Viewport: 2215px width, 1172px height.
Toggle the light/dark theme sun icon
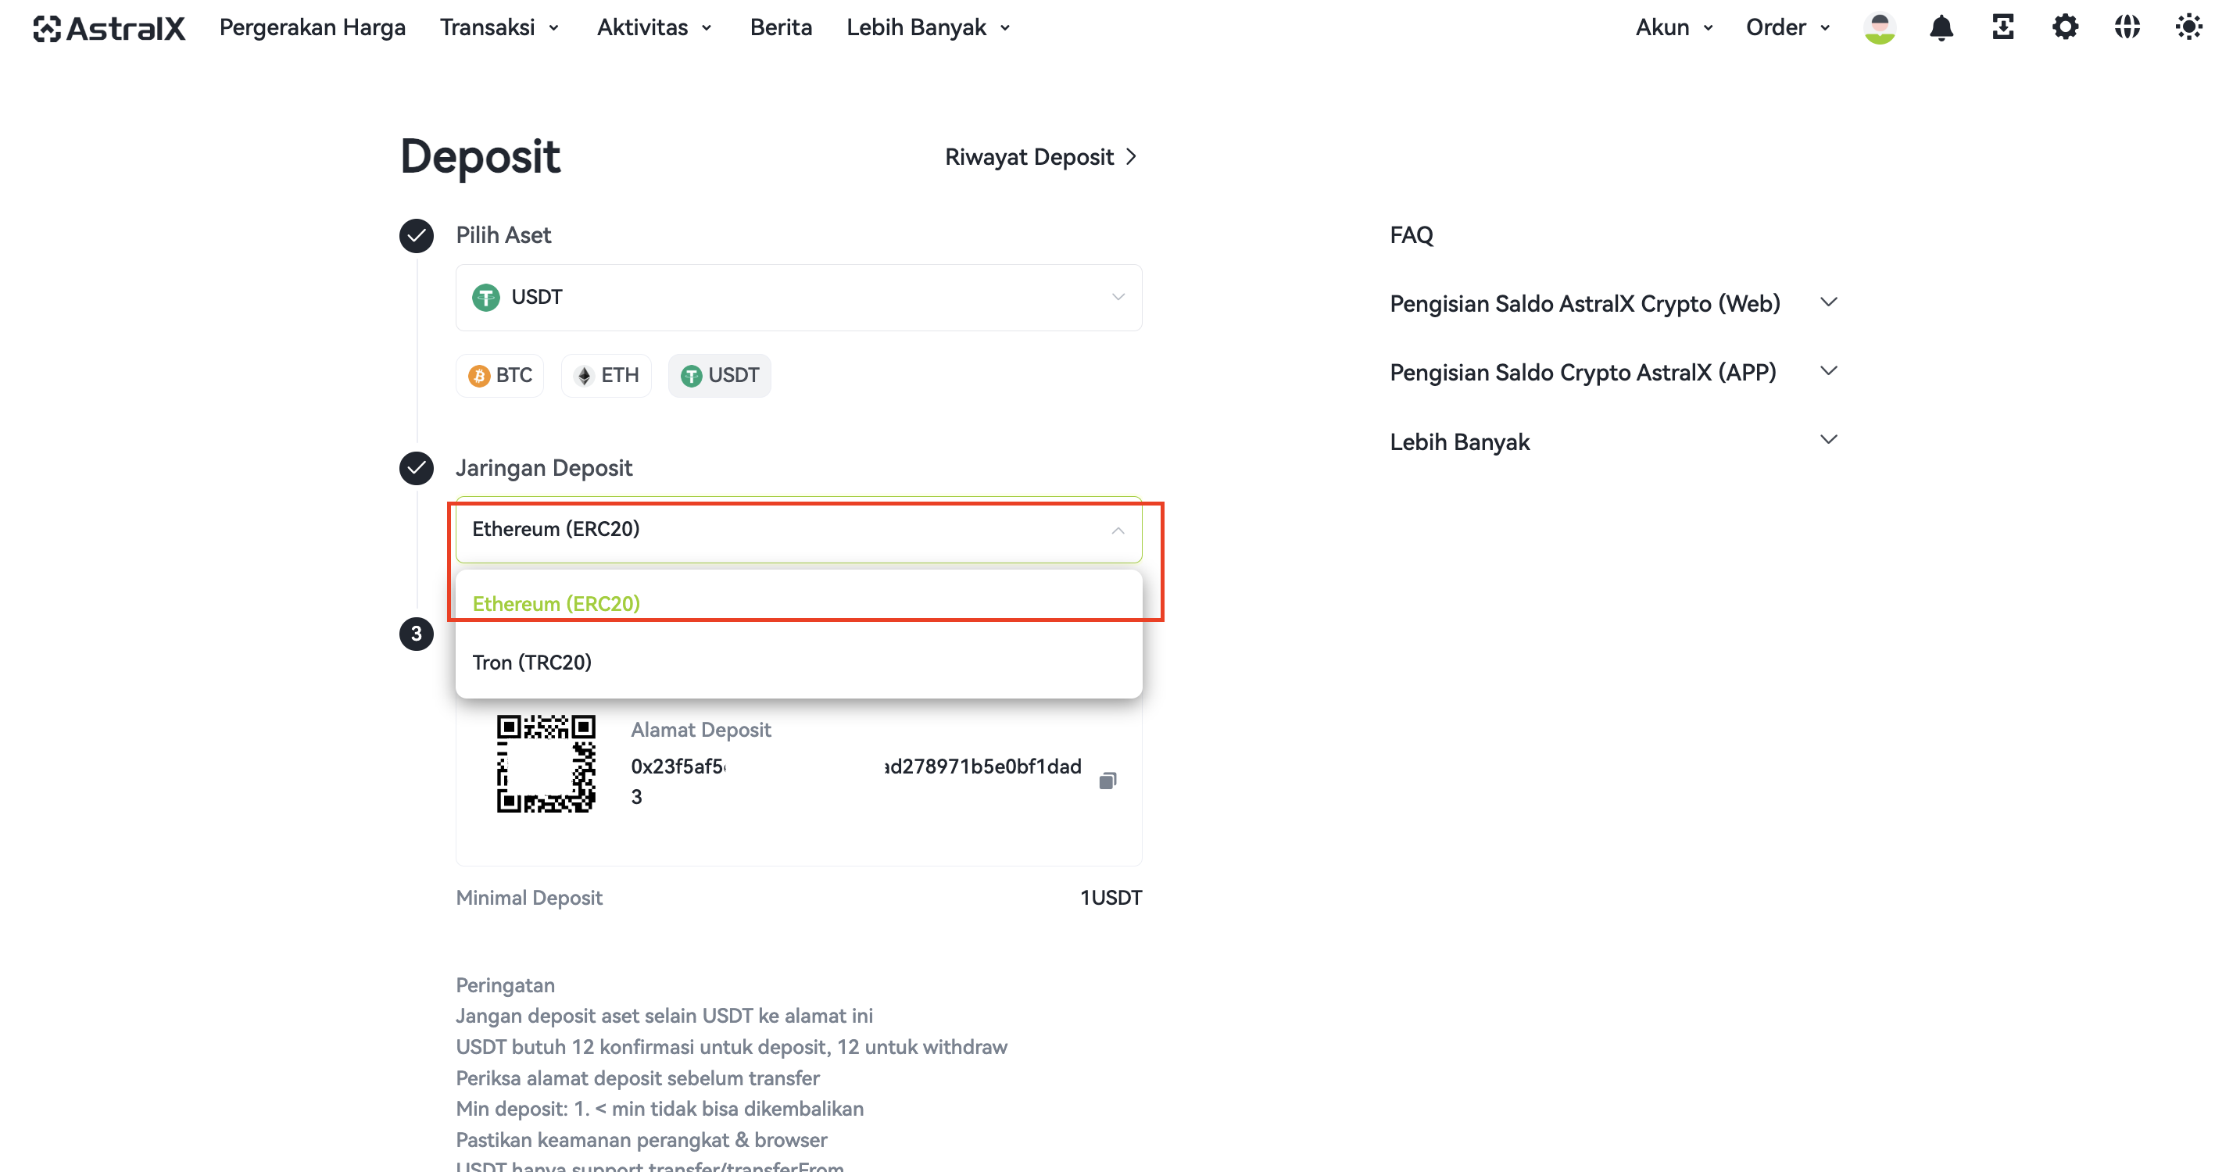pyautogui.click(x=2188, y=27)
